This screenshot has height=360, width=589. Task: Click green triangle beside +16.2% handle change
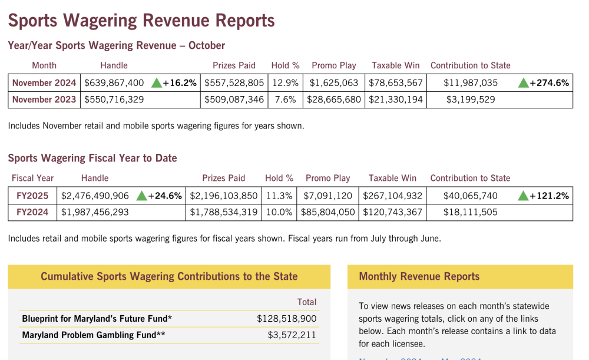[x=156, y=82]
